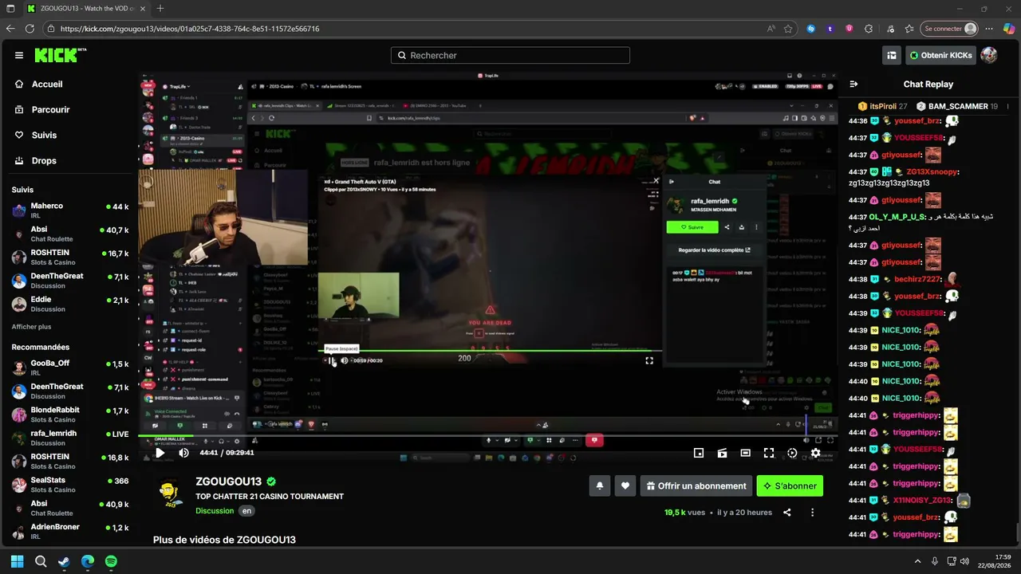This screenshot has height=574, width=1021.
Task: Click Se connecter profile button
Action: 949,29
